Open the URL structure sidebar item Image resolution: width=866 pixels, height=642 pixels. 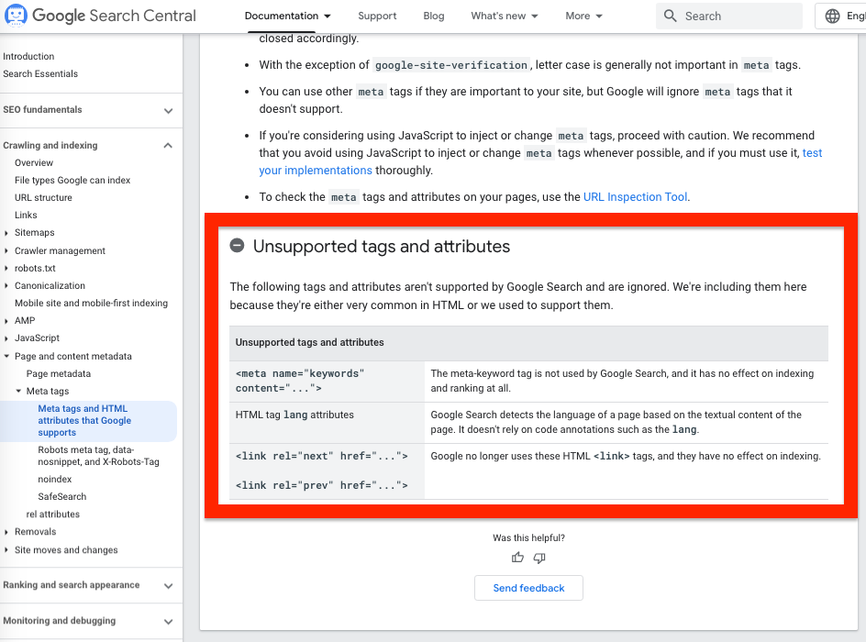[x=43, y=197]
